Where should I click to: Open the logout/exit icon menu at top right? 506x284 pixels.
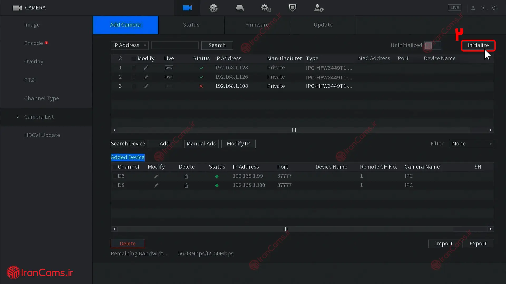pyautogui.click(x=484, y=8)
